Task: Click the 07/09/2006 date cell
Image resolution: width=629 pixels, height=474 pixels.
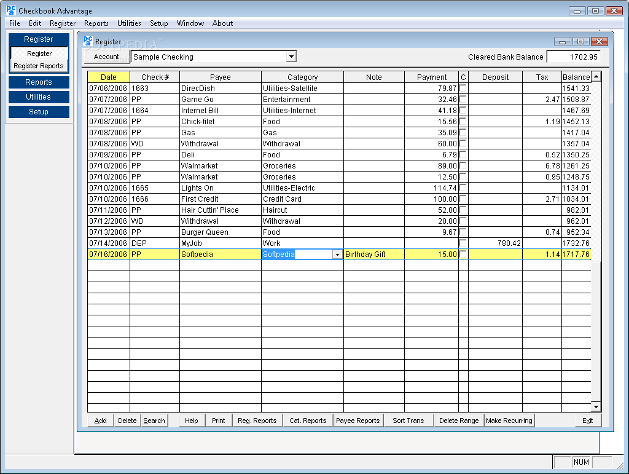Action: click(109, 154)
